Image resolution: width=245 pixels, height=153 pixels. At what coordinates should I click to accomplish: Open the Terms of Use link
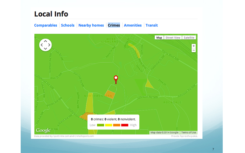[x=189, y=133]
